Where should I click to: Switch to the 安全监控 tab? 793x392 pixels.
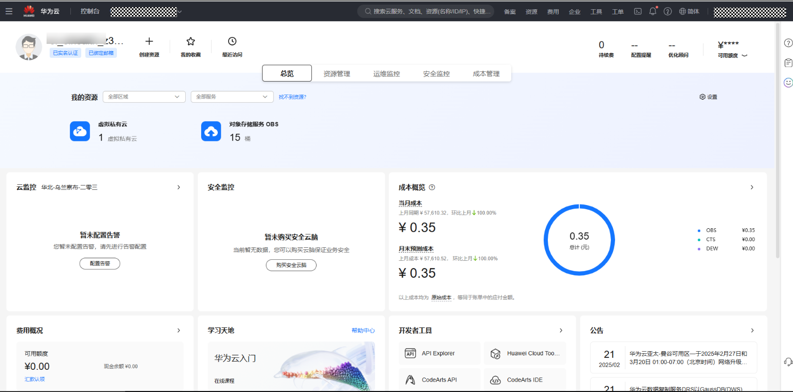436,74
